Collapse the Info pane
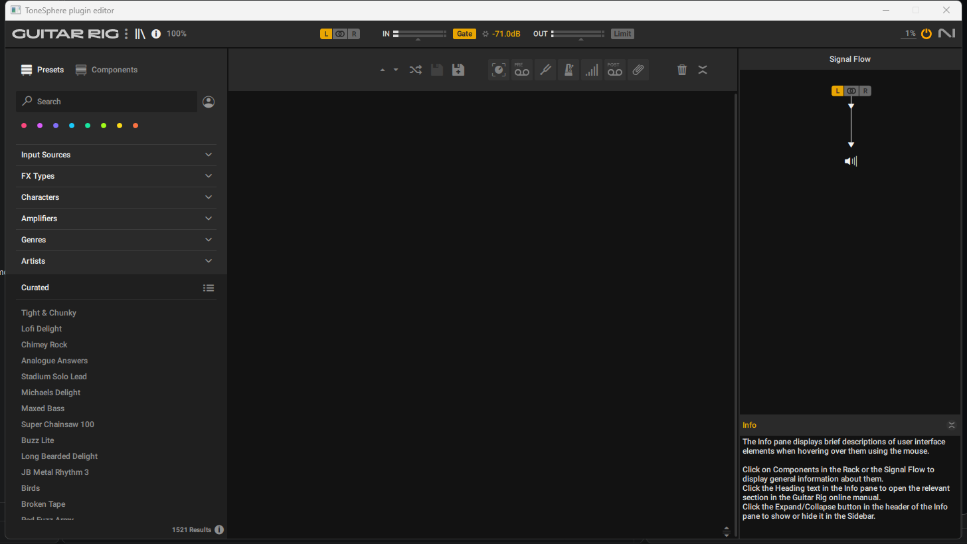Image resolution: width=967 pixels, height=544 pixels. (951, 425)
